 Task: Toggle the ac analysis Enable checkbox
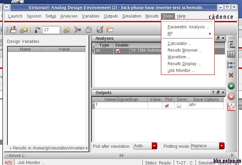click(x=118, y=51)
